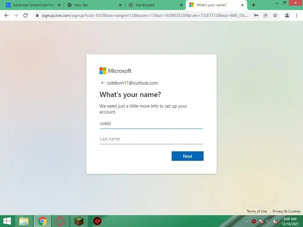Open the Chrome three-dot menu
This screenshot has height=227, width=303.
pyautogui.click(x=296, y=15)
